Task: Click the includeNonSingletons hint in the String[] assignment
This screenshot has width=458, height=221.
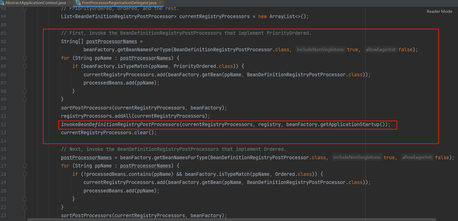Action: (321, 50)
